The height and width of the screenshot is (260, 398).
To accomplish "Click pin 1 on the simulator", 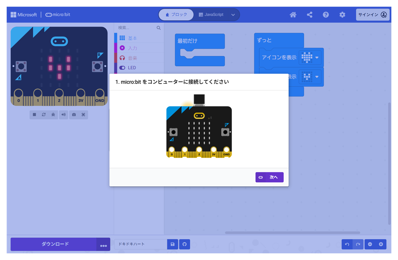I will tap(38, 97).
